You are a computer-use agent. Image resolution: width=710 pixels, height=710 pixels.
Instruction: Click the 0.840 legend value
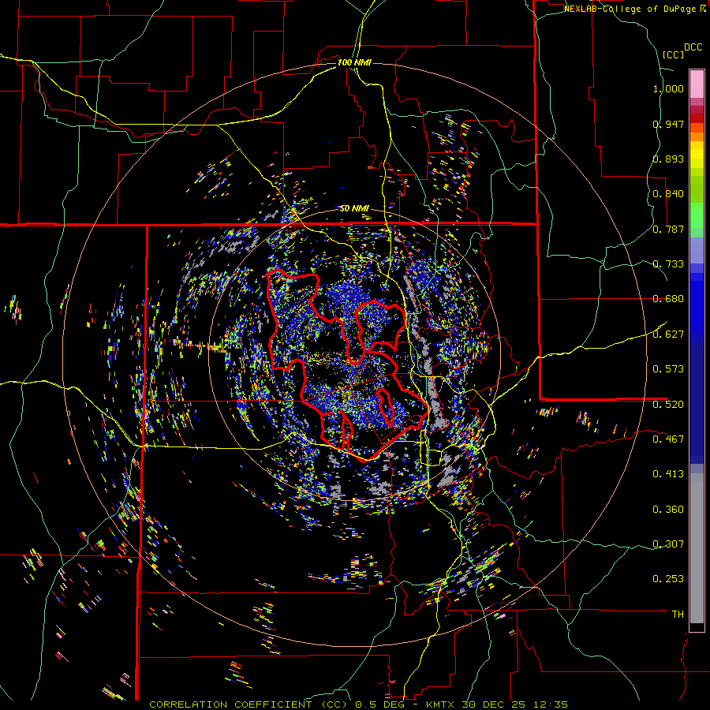[668, 194]
